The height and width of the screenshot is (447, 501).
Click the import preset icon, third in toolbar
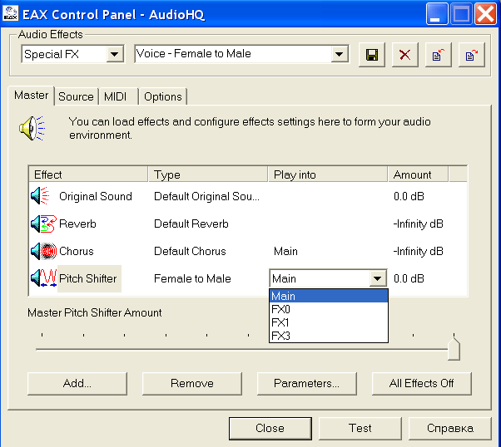pyautogui.click(x=438, y=55)
